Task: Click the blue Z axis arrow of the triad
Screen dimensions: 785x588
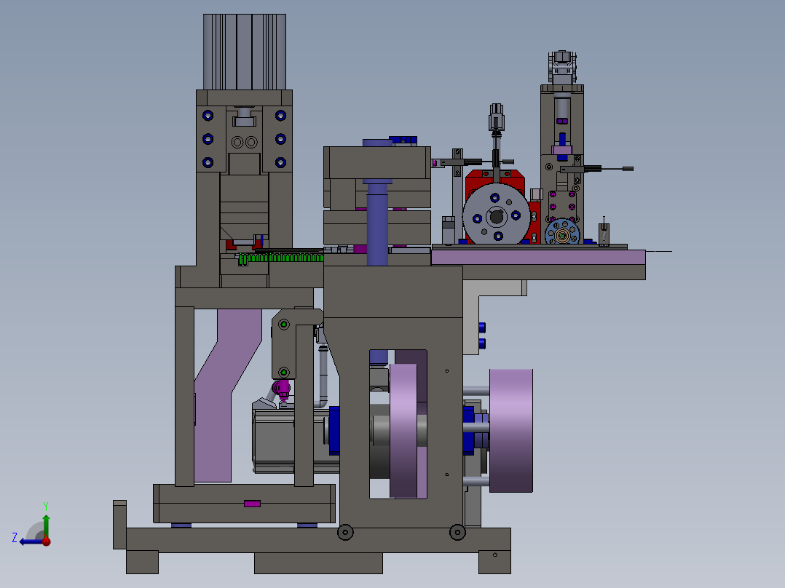Action: (x=30, y=541)
